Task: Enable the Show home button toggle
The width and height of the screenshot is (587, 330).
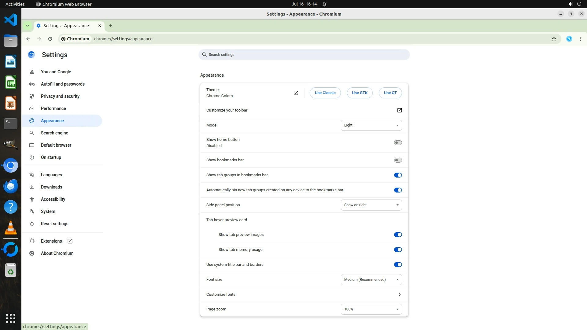Action: point(398,143)
